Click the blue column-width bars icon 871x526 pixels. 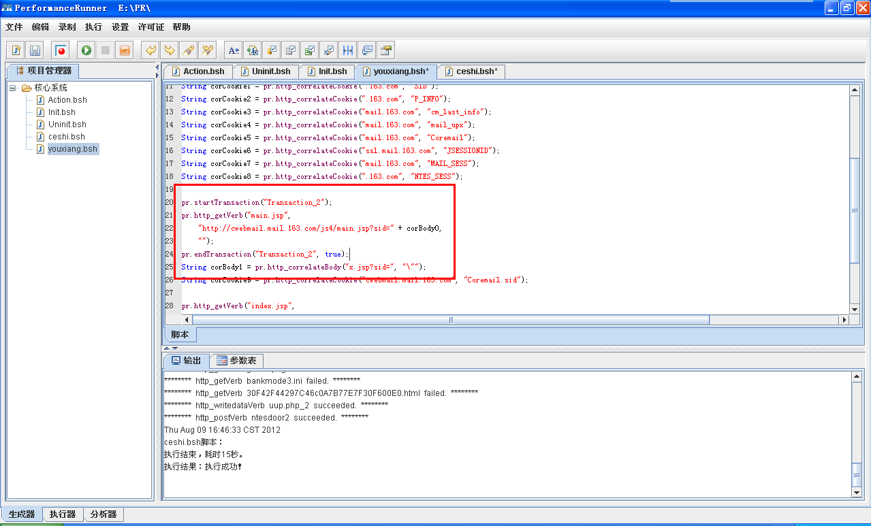(348, 50)
